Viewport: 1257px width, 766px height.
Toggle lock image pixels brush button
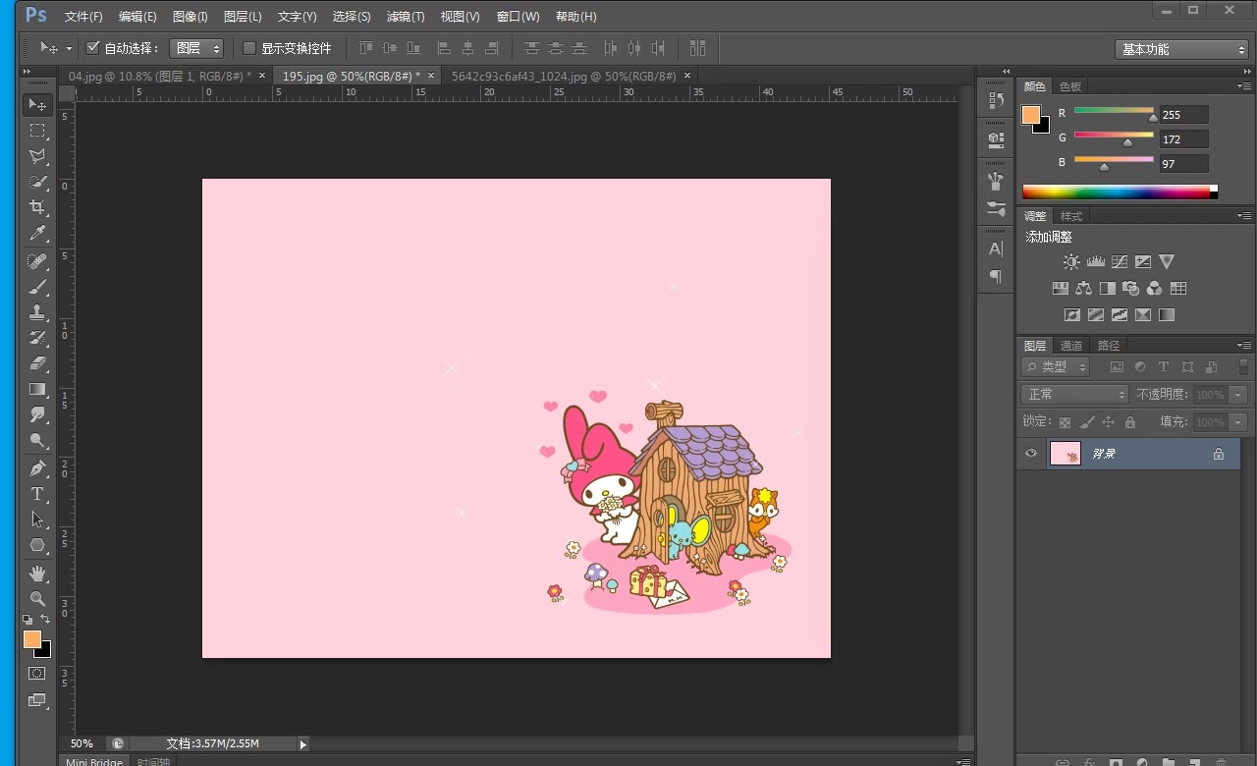(x=1086, y=422)
